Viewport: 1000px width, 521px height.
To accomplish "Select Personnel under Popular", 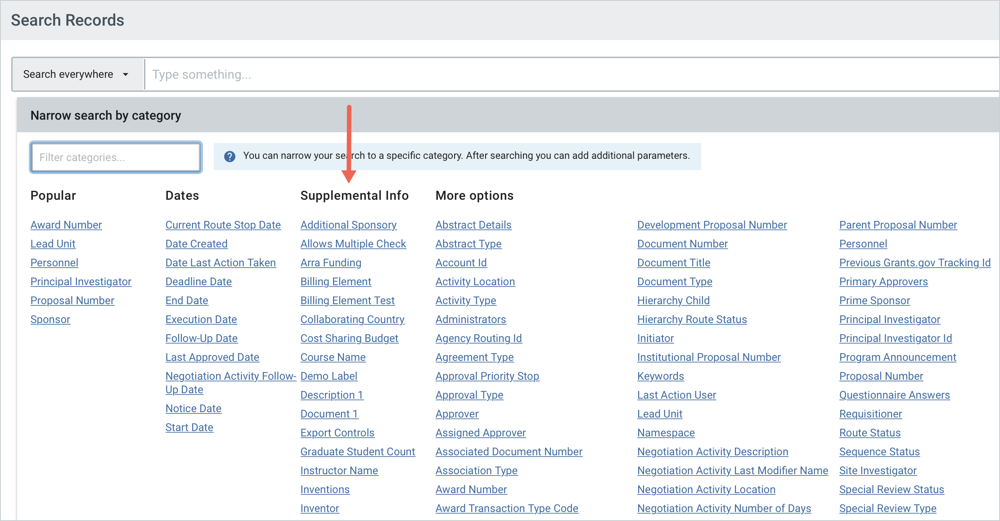I will click(54, 263).
